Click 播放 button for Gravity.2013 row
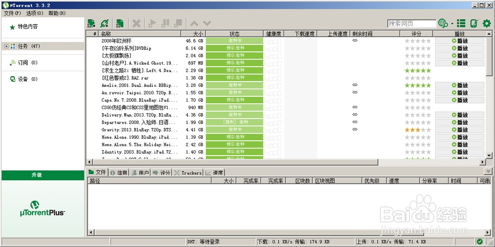Image resolution: width=495 pixels, height=247 pixels. pyautogui.click(x=459, y=130)
